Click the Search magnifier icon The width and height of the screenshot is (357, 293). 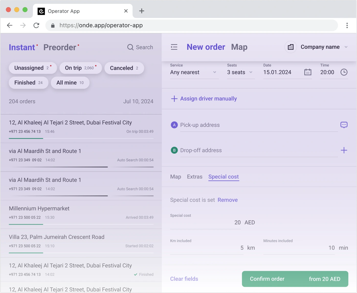(x=130, y=47)
